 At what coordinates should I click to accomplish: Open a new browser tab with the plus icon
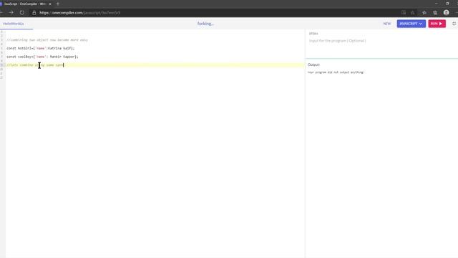pyautogui.click(x=58, y=4)
